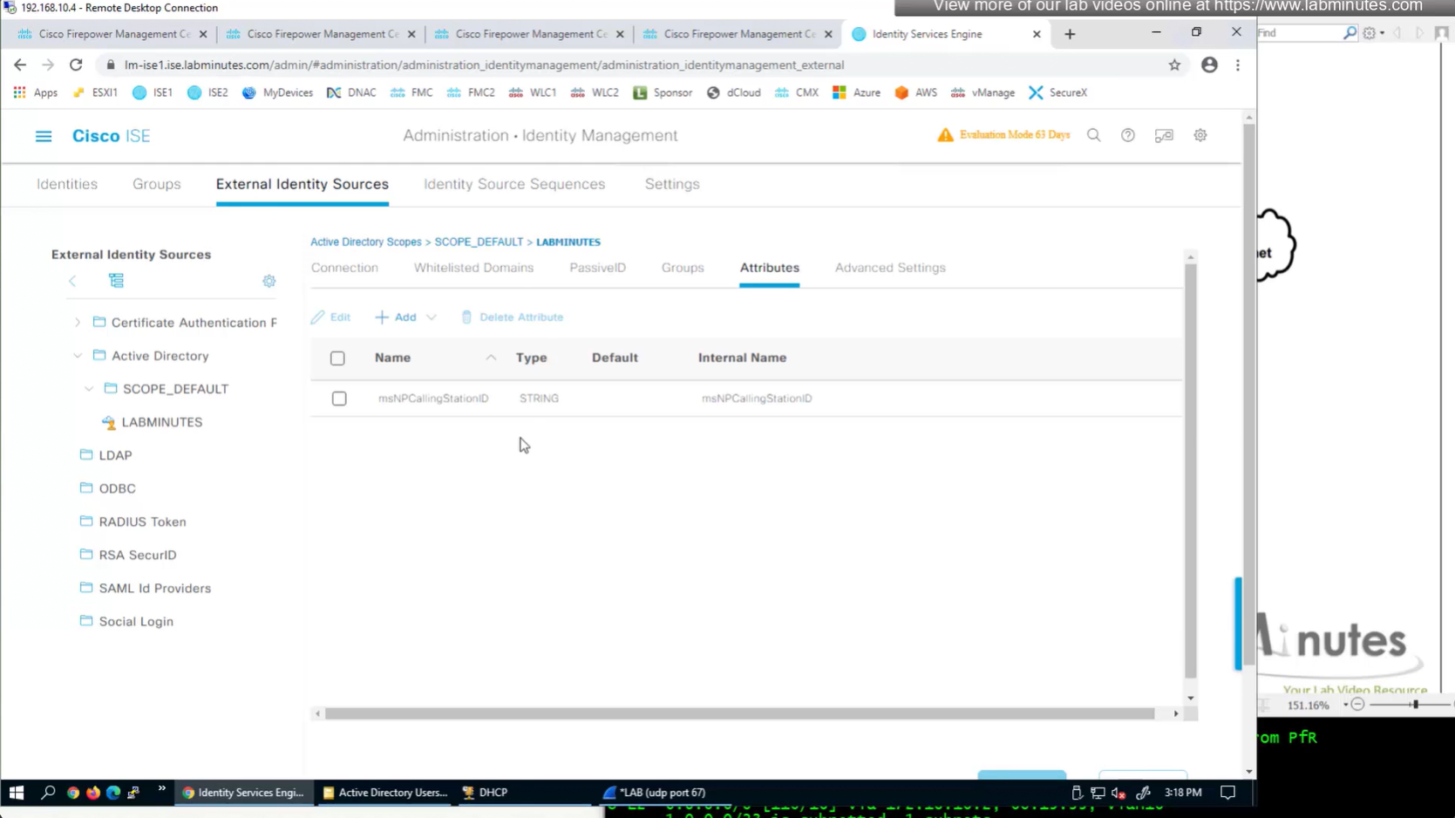Select all attributes with header checkbox
Screen dimensions: 1455x818
coord(337,358)
